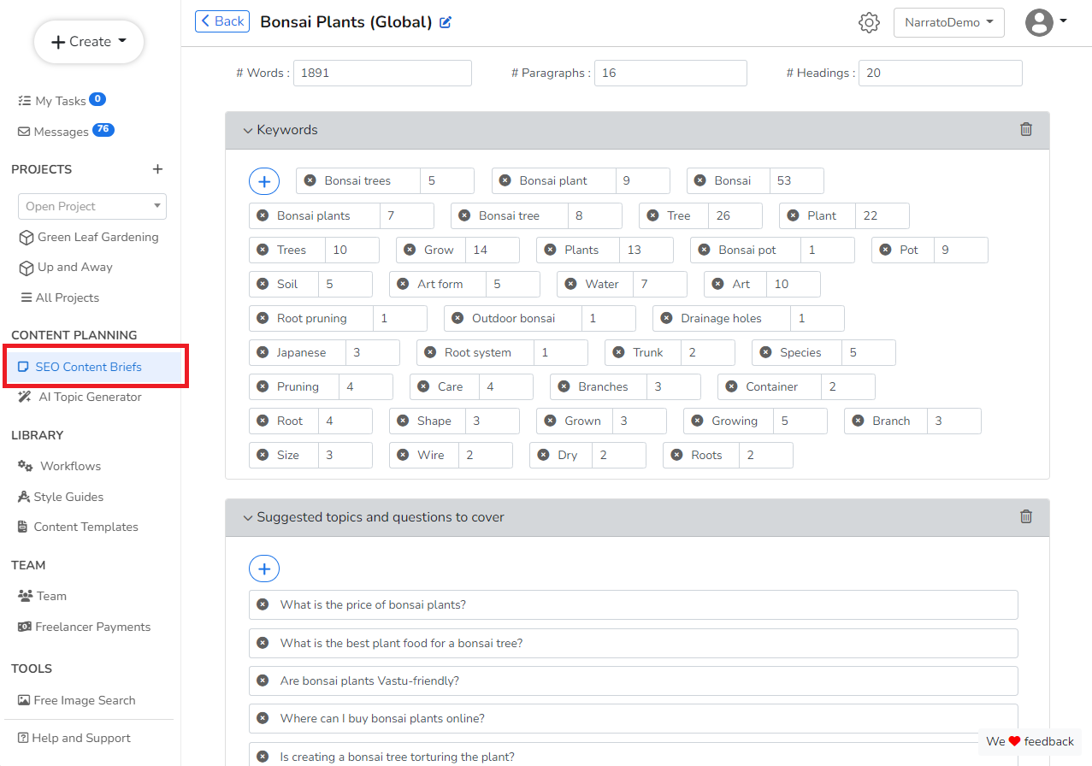This screenshot has width=1092, height=766.
Task: Collapse the Keywords section
Action: click(248, 130)
